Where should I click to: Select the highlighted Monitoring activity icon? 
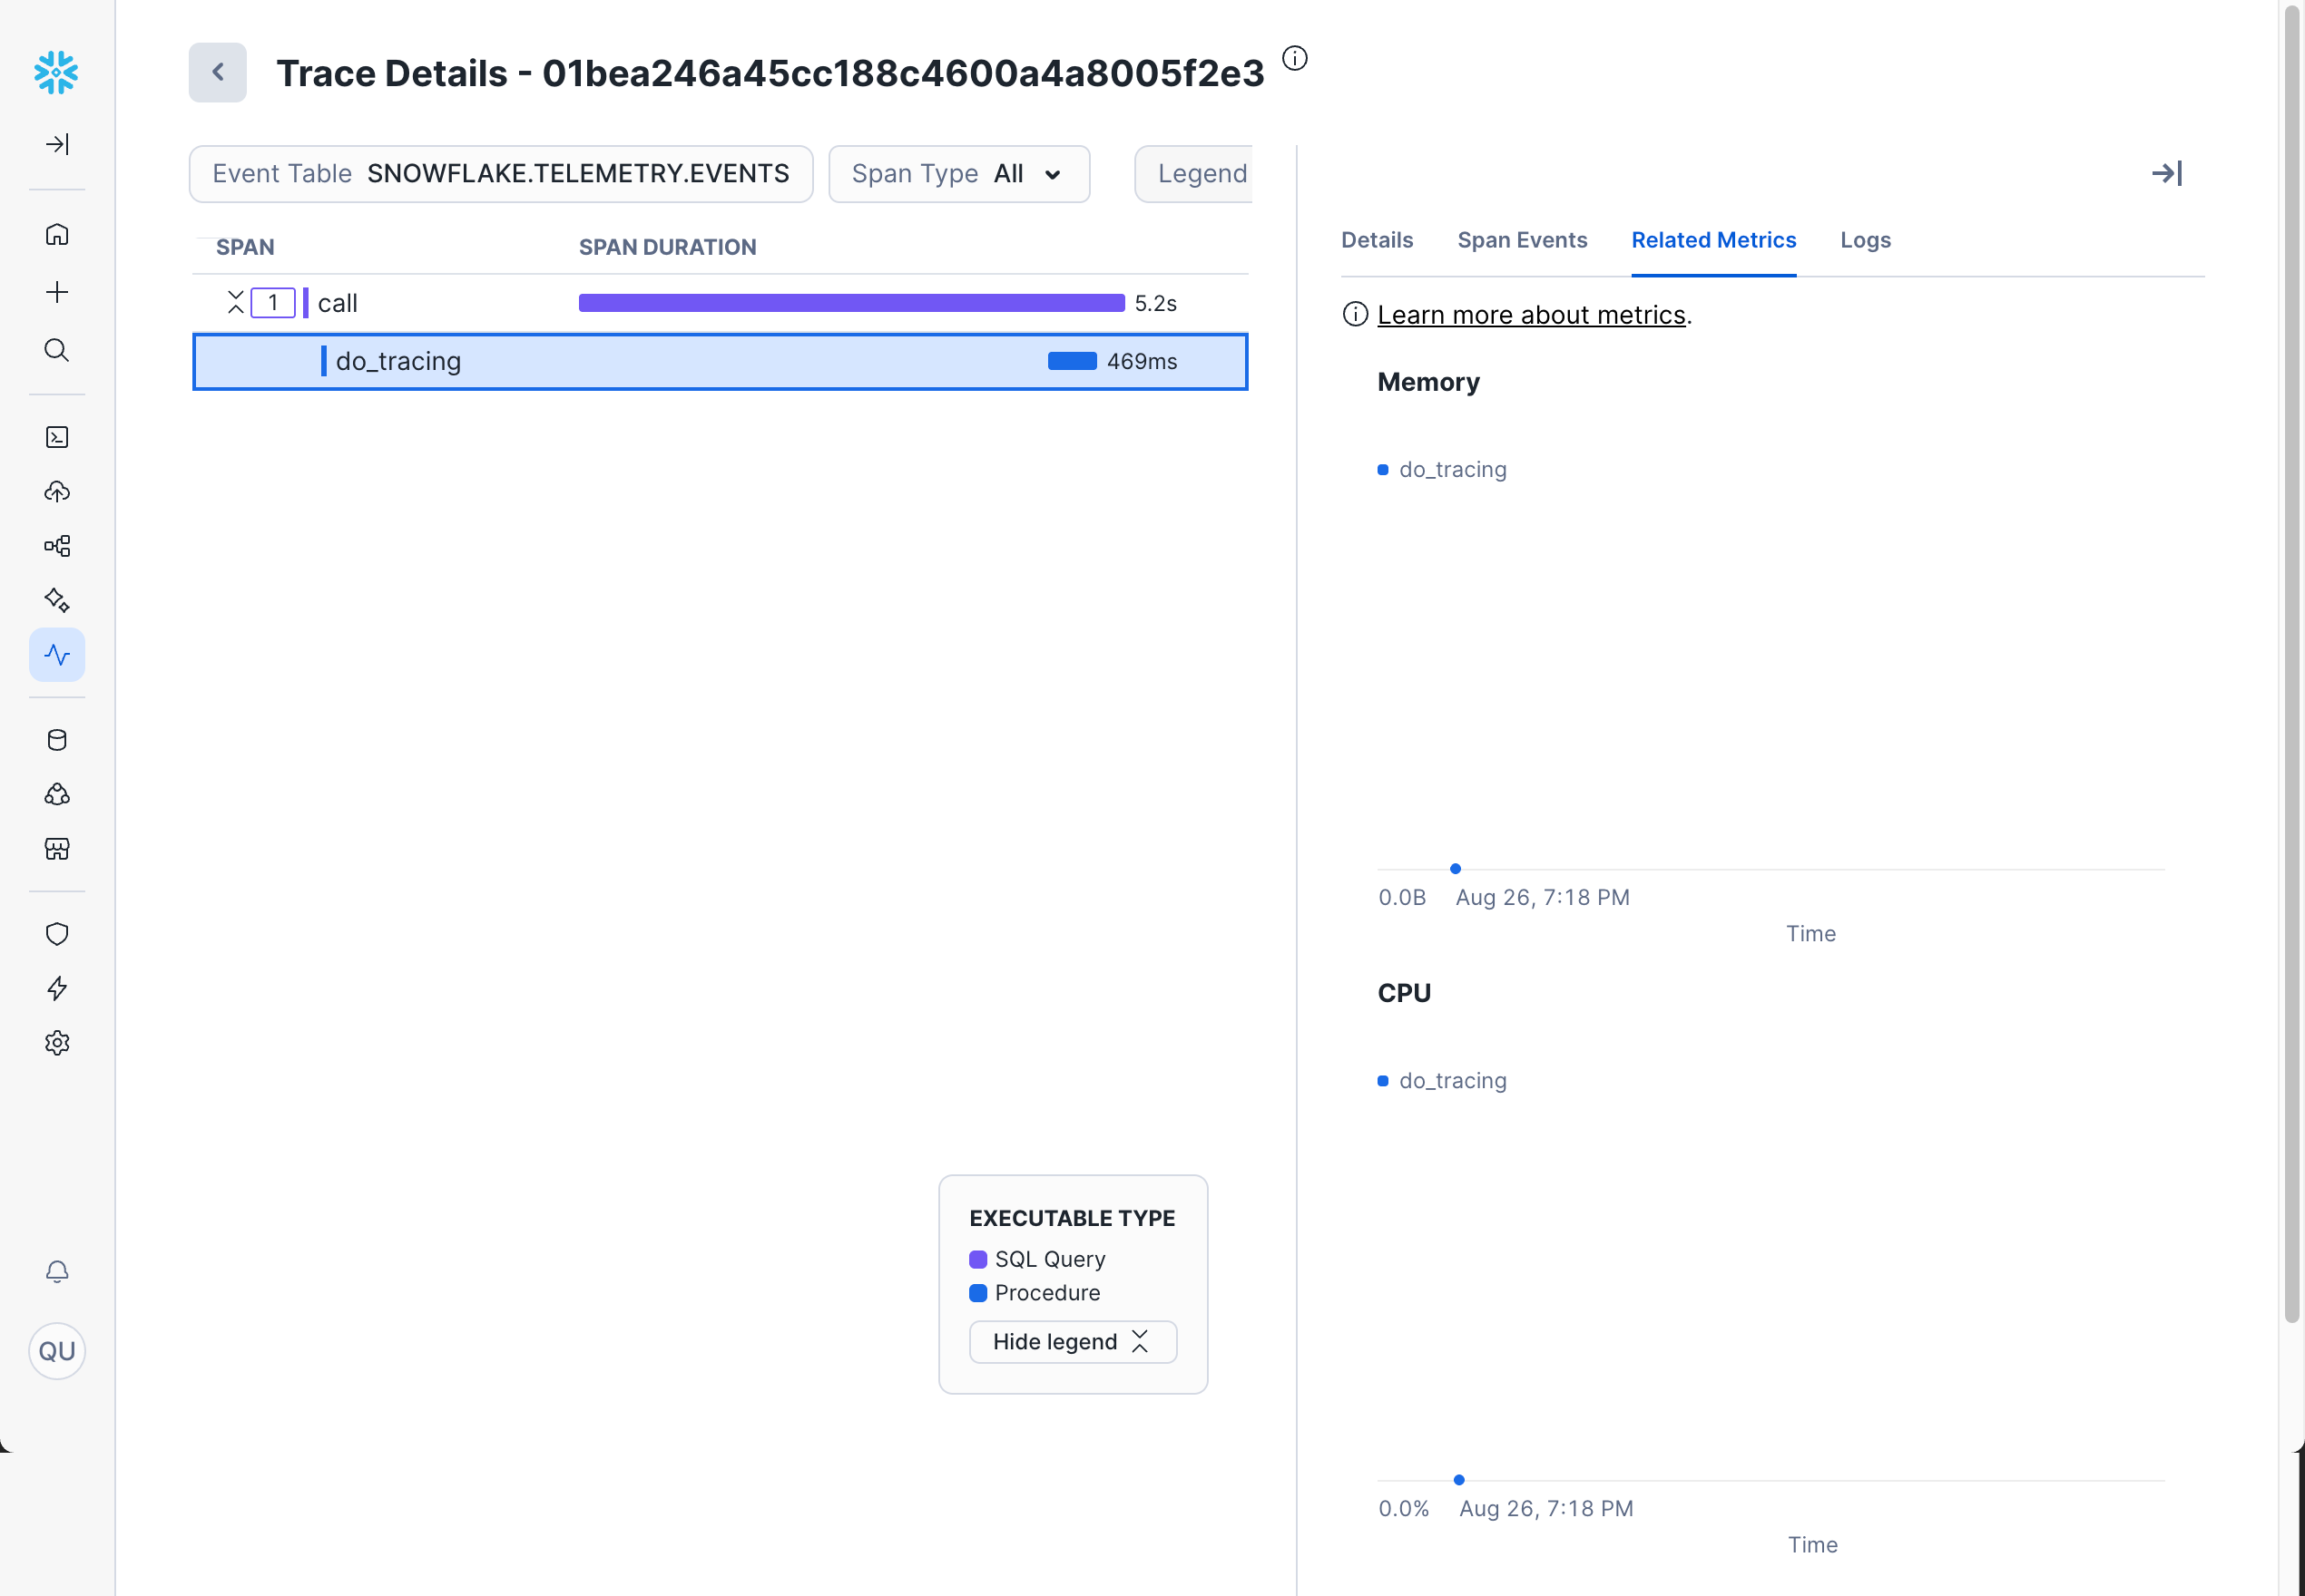(x=57, y=654)
